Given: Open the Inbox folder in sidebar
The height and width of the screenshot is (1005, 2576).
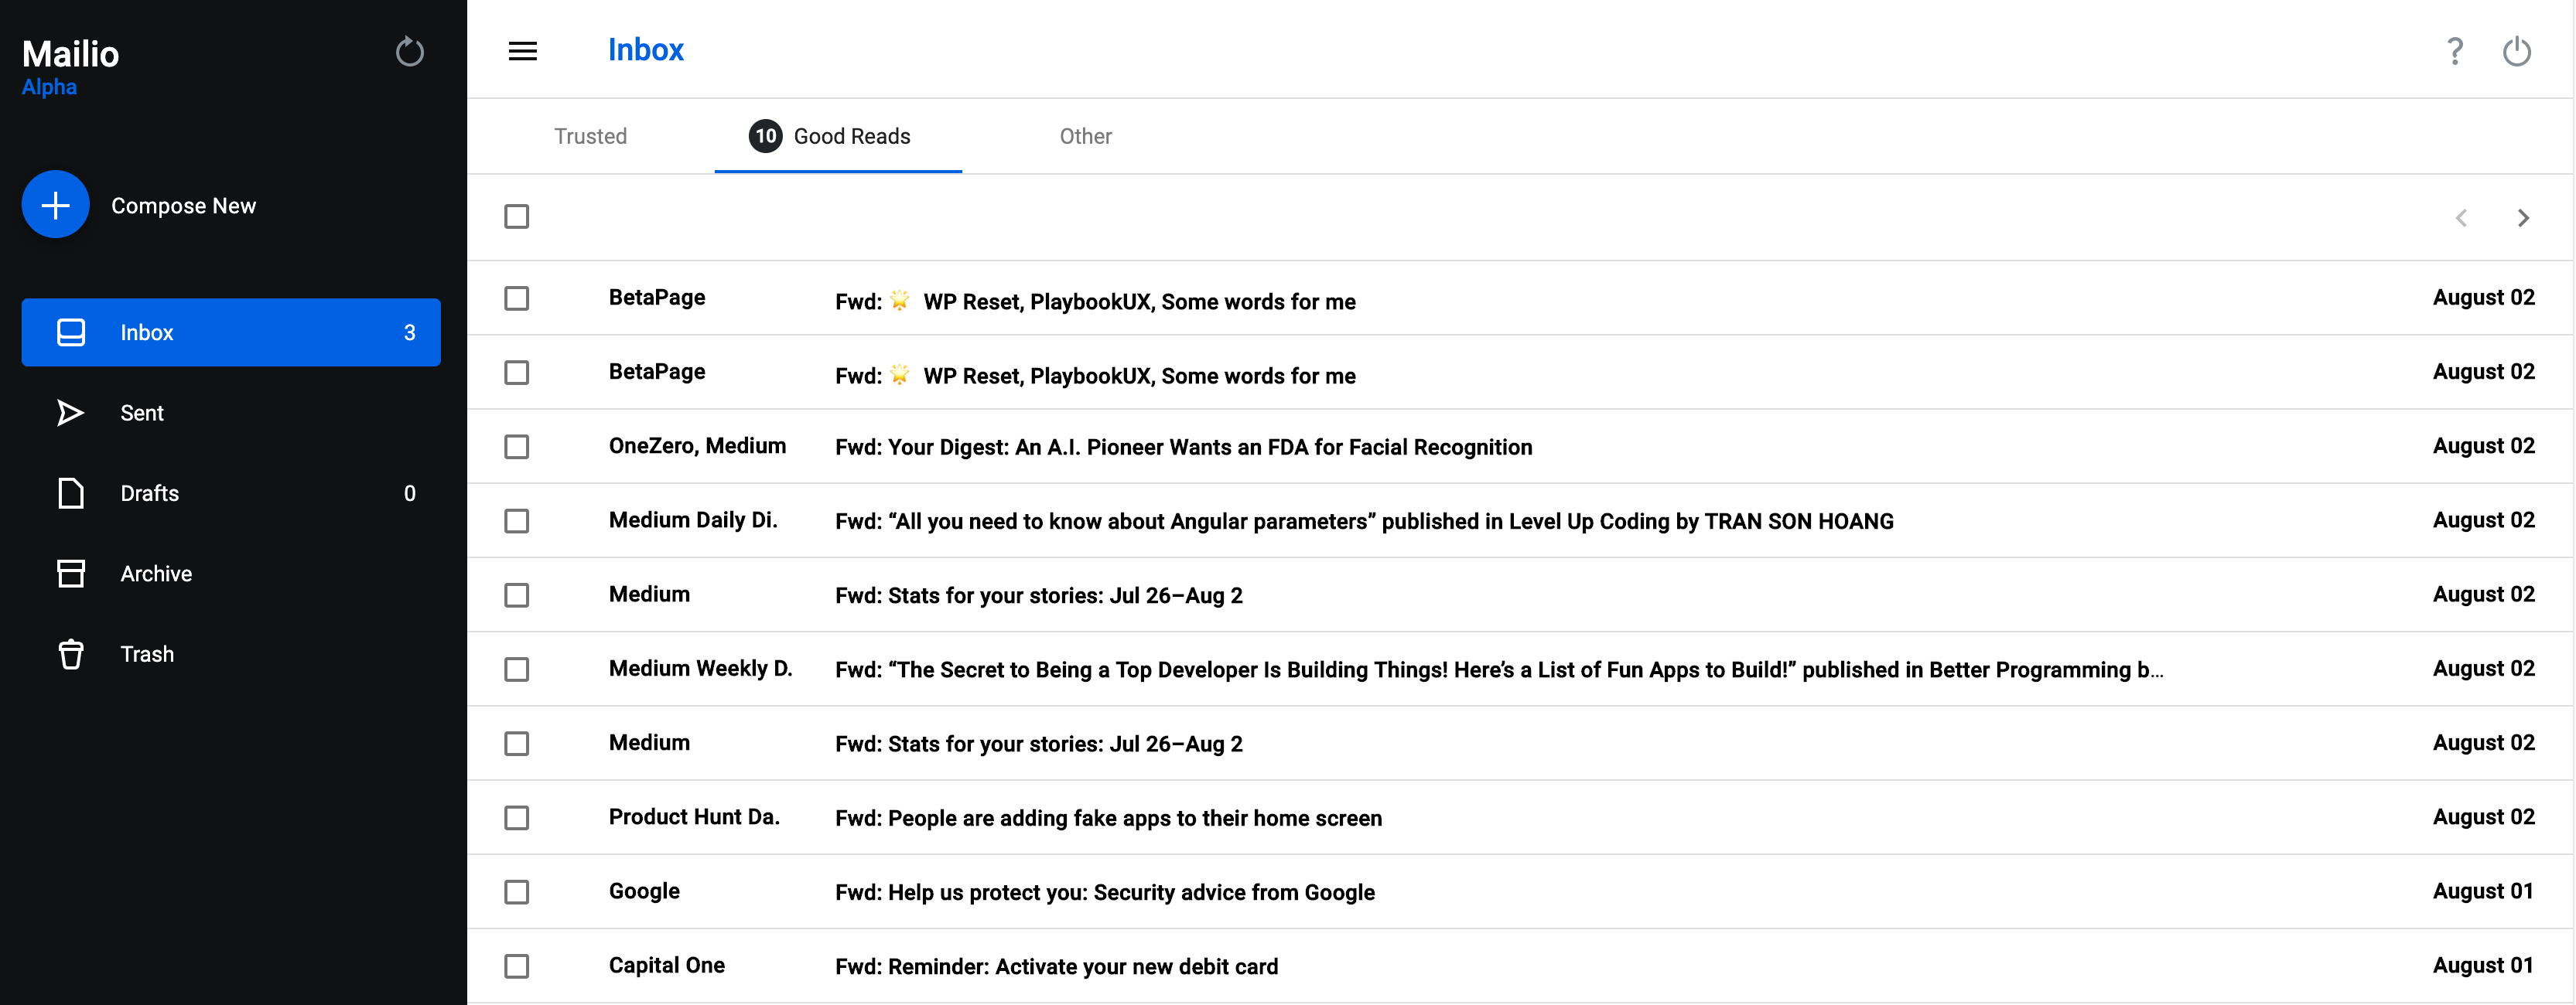Looking at the screenshot, I should tap(231, 332).
